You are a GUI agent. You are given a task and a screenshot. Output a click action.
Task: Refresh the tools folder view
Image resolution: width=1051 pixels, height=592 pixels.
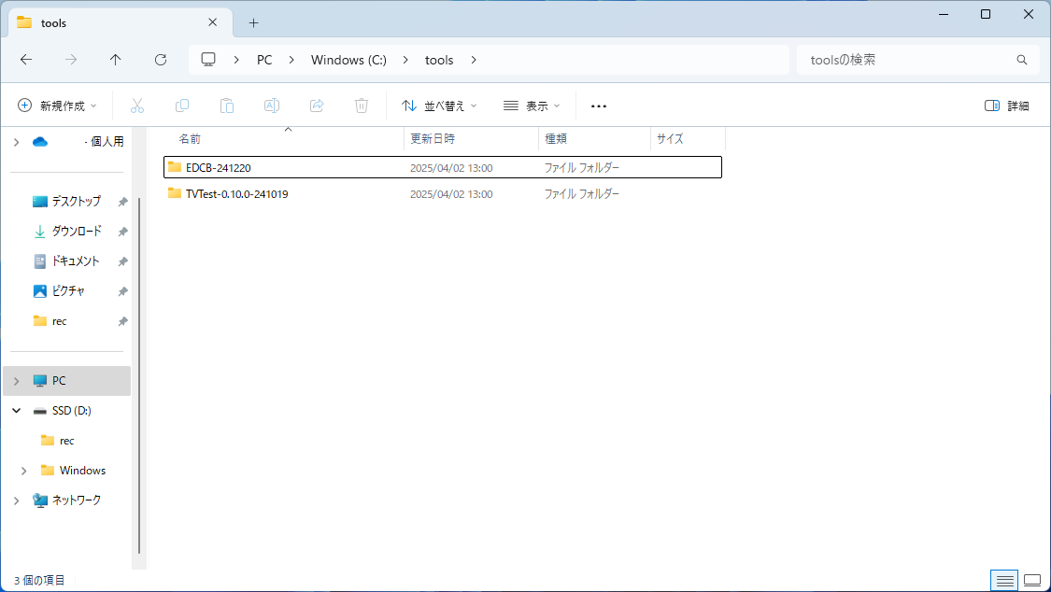pos(160,60)
